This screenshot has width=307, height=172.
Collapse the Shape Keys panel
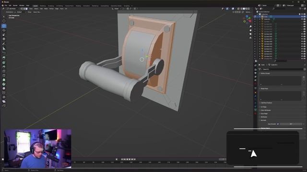264,88
